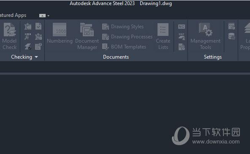Screen dimensions: 250x154
Task: Click the Create Lists button
Action: [x=163, y=36]
